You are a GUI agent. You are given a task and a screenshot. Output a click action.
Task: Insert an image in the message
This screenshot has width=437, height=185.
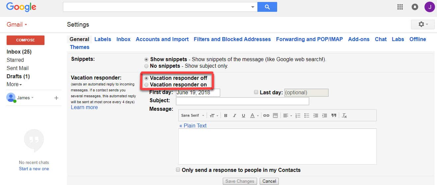tap(275, 115)
